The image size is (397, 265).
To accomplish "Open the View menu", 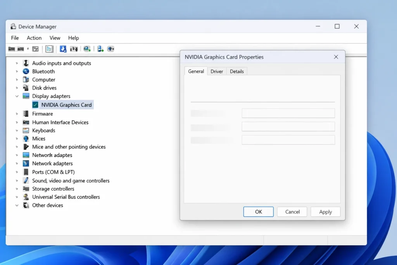I will [x=55, y=38].
